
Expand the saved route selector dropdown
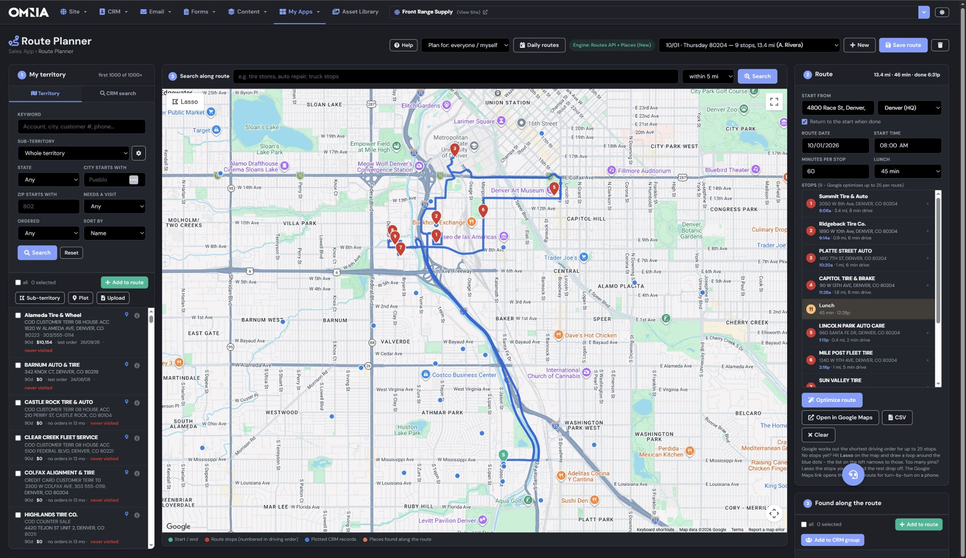(x=750, y=45)
